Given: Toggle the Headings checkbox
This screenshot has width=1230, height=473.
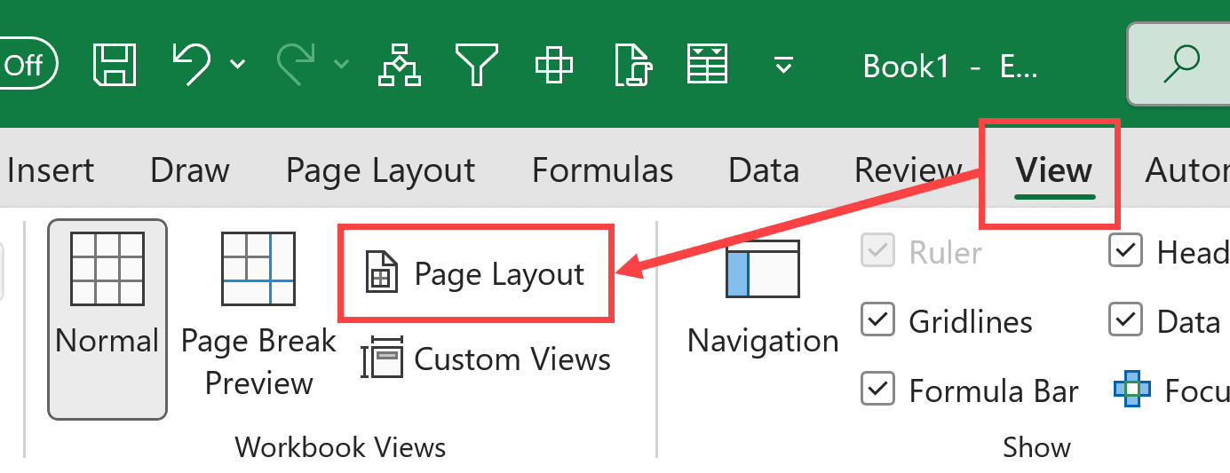Looking at the screenshot, I should [1125, 252].
